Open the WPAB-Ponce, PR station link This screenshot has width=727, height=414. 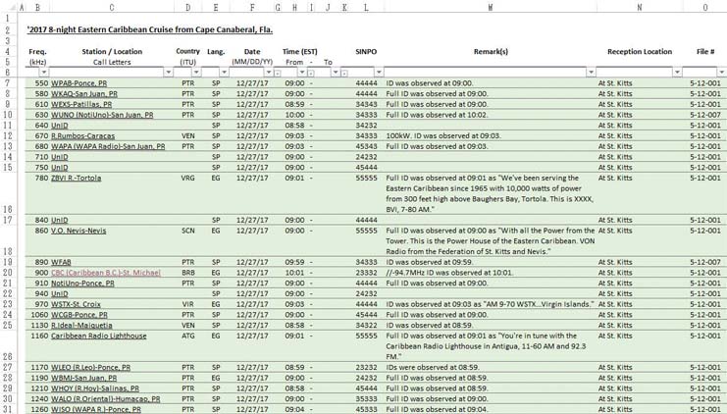[x=78, y=83]
